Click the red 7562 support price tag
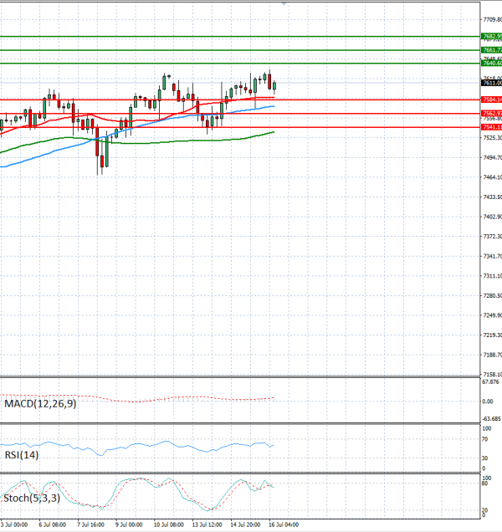 pos(491,113)
